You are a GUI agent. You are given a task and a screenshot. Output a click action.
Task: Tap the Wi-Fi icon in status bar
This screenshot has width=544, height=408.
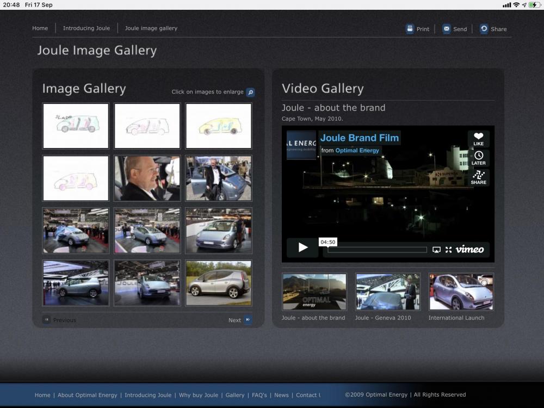[516, 5]
